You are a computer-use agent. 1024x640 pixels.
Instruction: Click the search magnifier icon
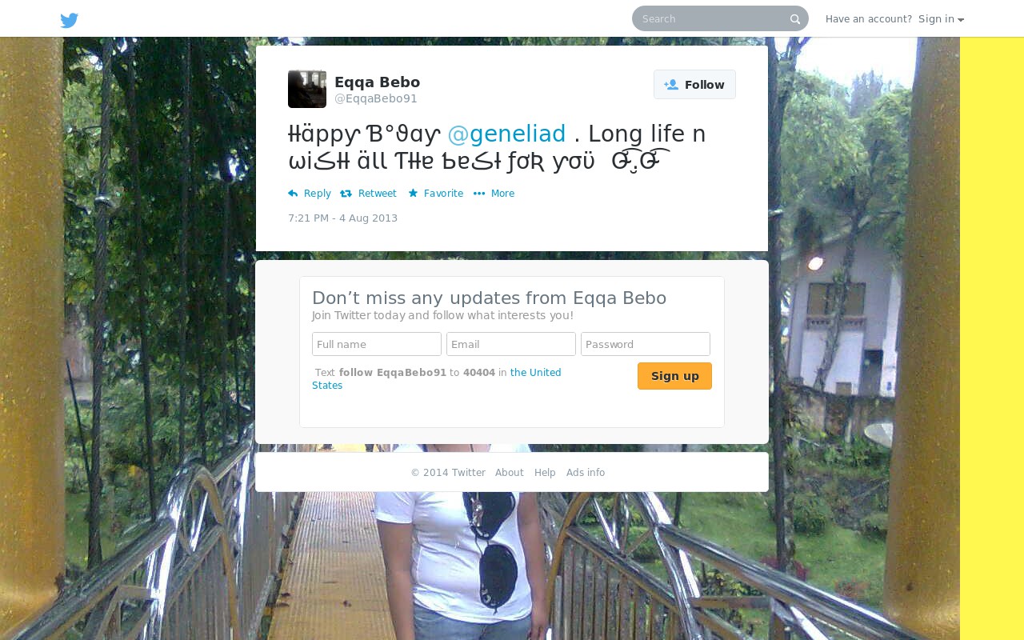(795, 19)
